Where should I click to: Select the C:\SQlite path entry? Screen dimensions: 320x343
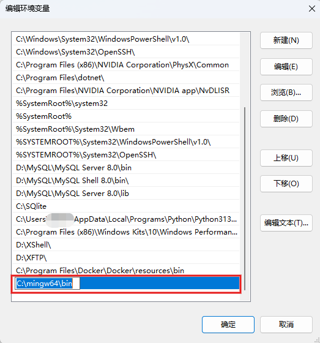pos(126,206)
